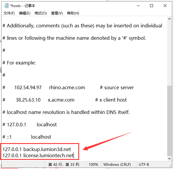174x169 pixels.
Task: Close the hosts Notepad window
Action: [165, 6]
